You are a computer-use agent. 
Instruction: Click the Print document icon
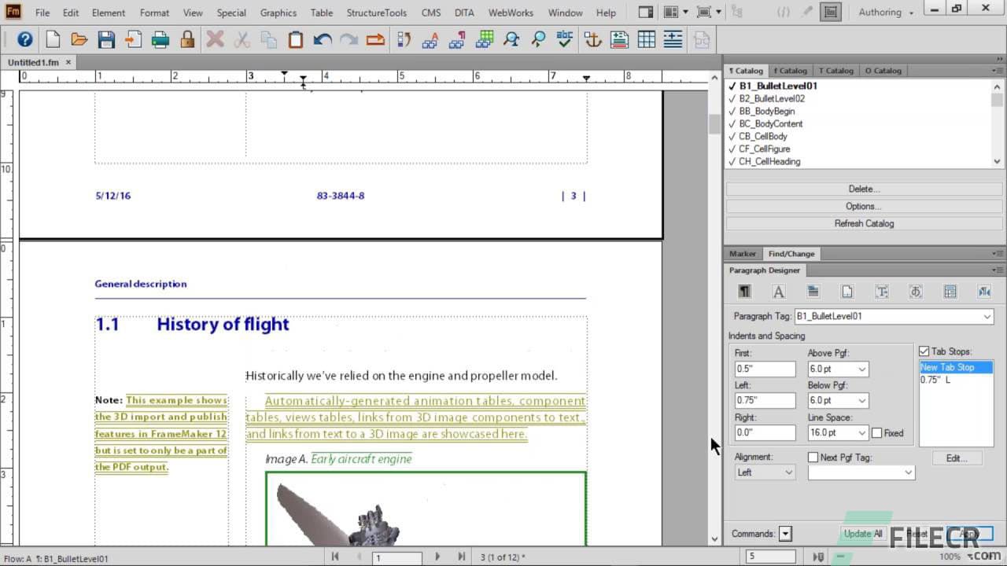coord(160,39)
